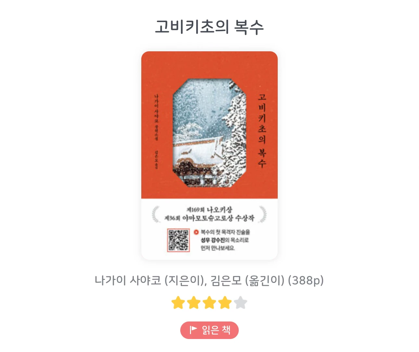Click the 읽은 책 status button

[x=209, y=330]
